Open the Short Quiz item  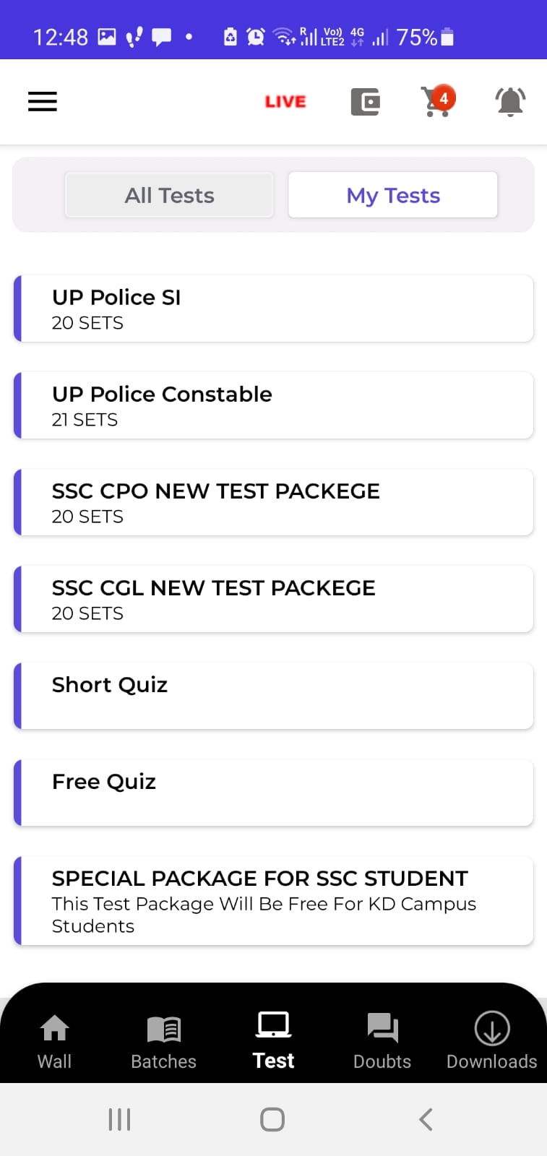click(x=274, y=696)
